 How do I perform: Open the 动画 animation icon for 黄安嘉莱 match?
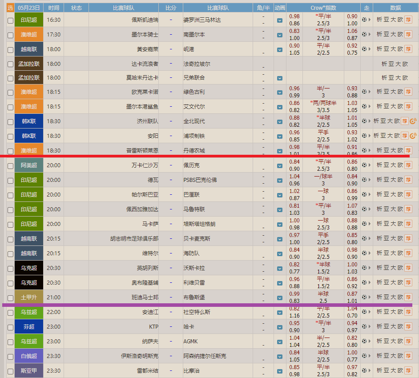click(x=279, y=49)
